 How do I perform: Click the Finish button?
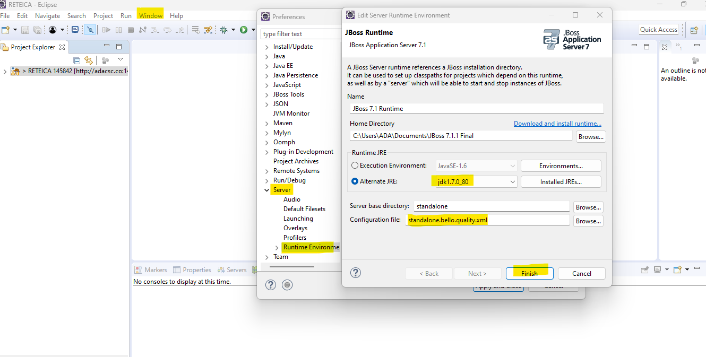(529, 274)
